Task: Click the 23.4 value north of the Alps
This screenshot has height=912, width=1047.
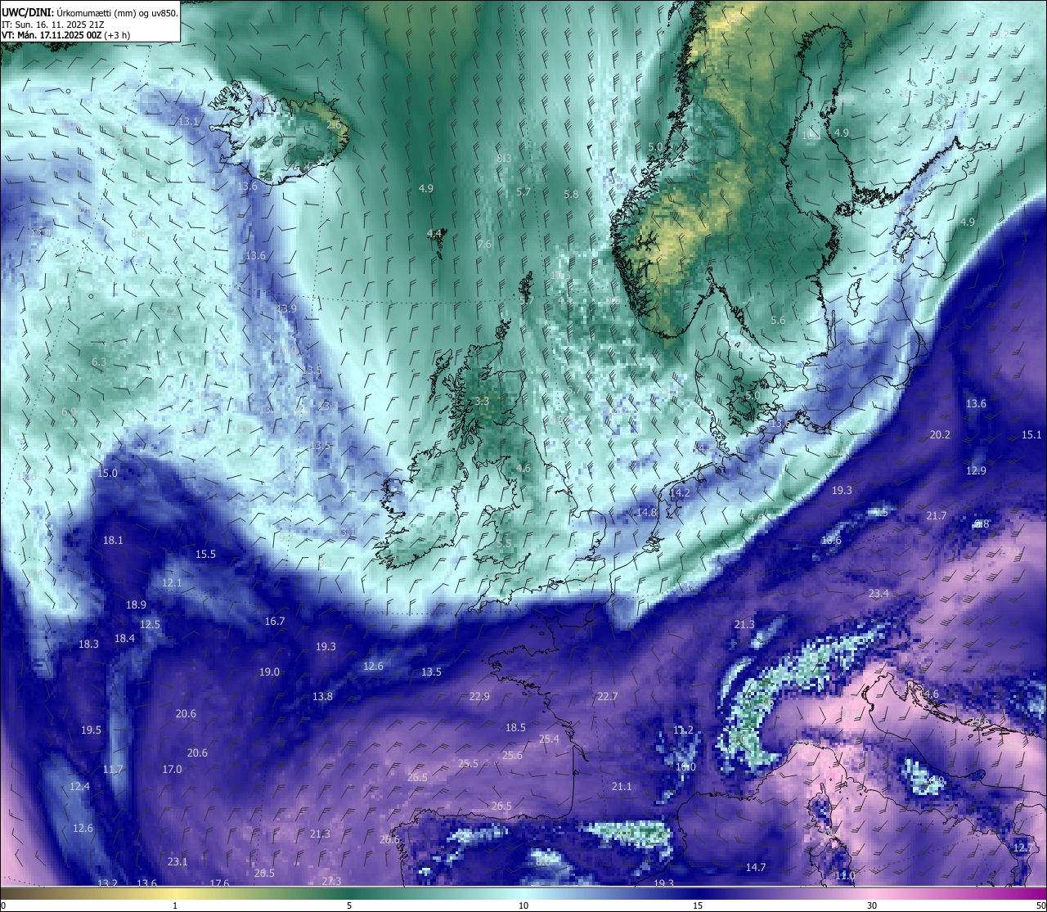Action: [x=878, y=593]
